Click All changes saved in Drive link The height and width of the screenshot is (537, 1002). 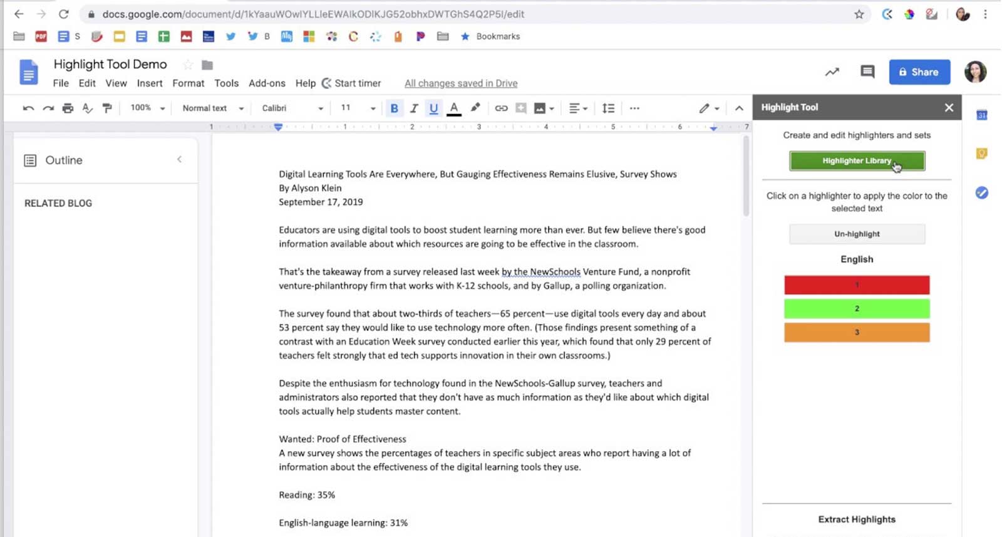[461, 83]
